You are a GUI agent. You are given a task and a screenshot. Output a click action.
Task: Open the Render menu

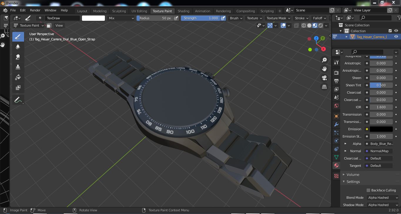(x=35, y=10)
